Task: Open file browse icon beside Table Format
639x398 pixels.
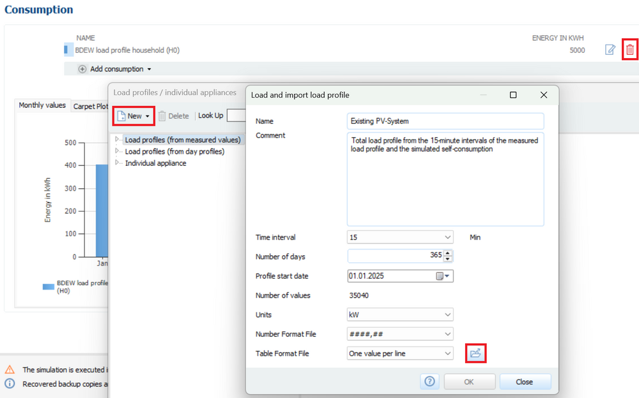Action: [x=475, y=353]
